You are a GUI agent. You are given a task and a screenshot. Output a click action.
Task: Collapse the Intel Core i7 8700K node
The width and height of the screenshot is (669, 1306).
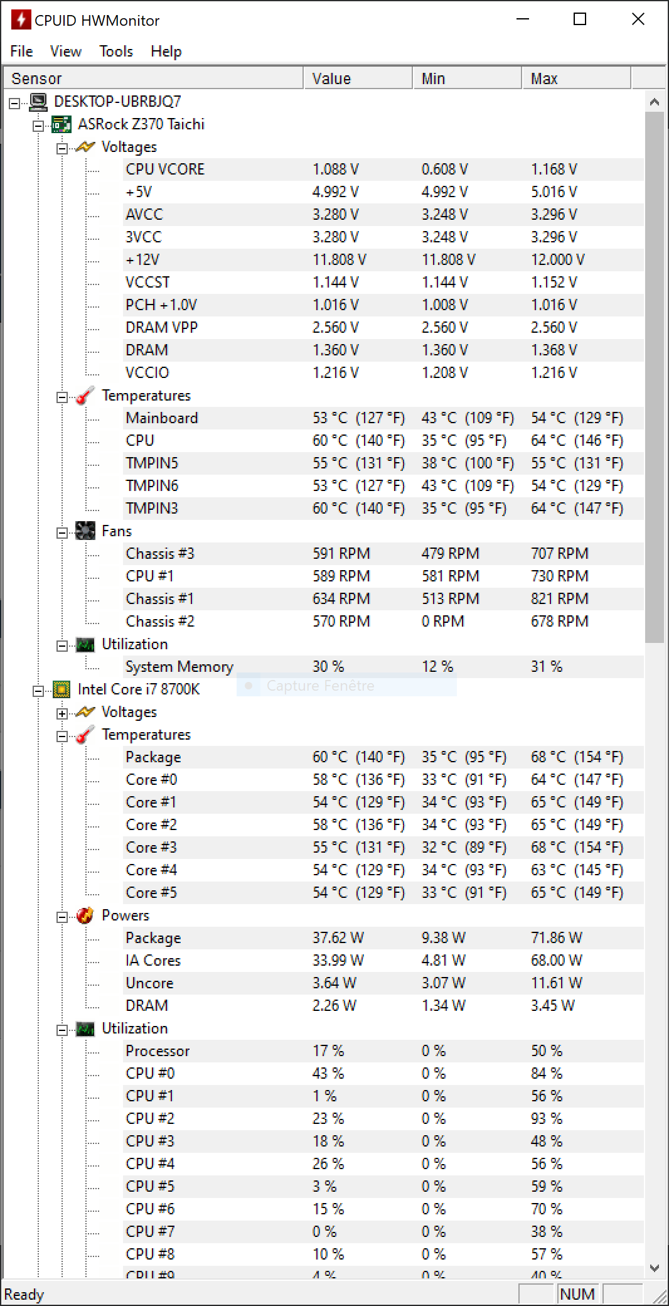coord(38,691)
